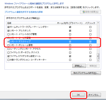Click the 設定の変更(N) button
The image size is (106, 100).
coord(90,12)
